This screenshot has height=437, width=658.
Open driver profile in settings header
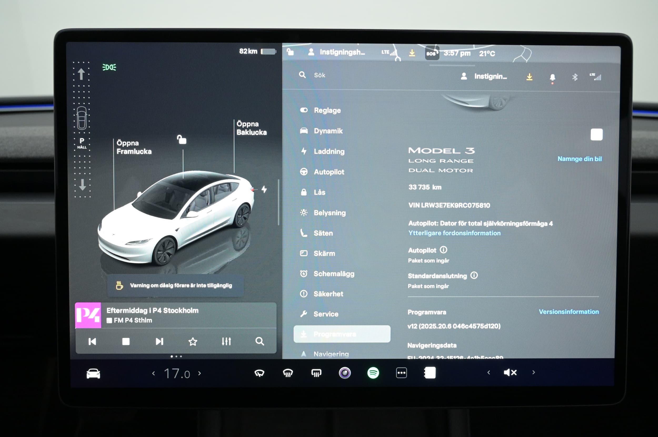(483, 76)
